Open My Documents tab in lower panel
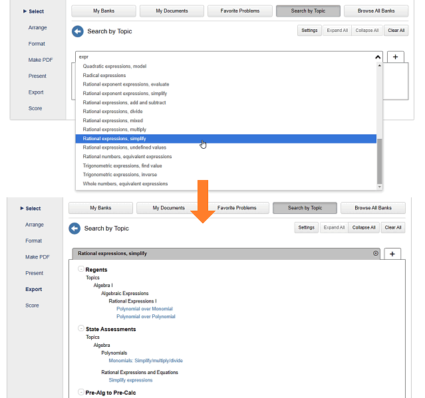 coord(168,208)
